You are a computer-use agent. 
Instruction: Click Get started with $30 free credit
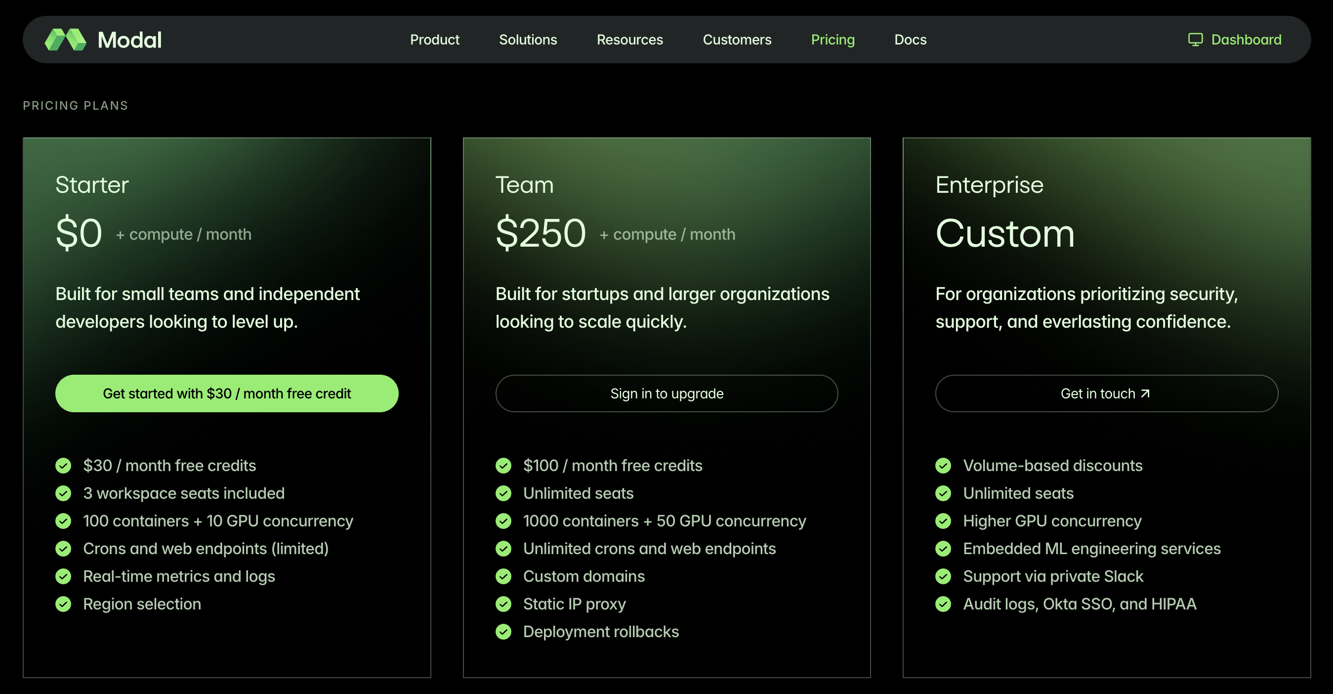[x=227, y=393]
